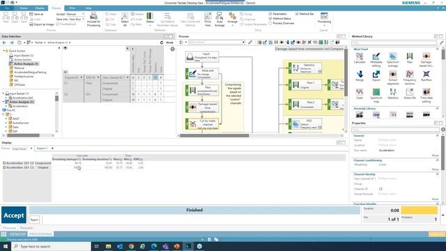Select the Time data editing method icon
This screenshot has height=251, width=446.
pyautogui.click(x=426, y=96)
